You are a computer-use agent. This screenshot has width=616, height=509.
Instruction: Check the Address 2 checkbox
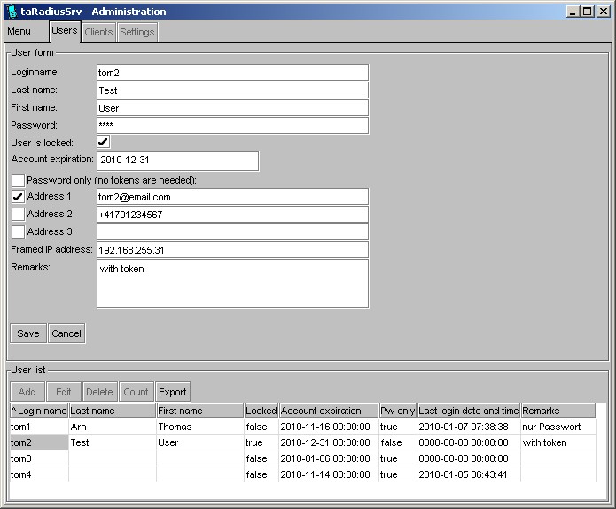pyautogui.click(x=18, y=215)
